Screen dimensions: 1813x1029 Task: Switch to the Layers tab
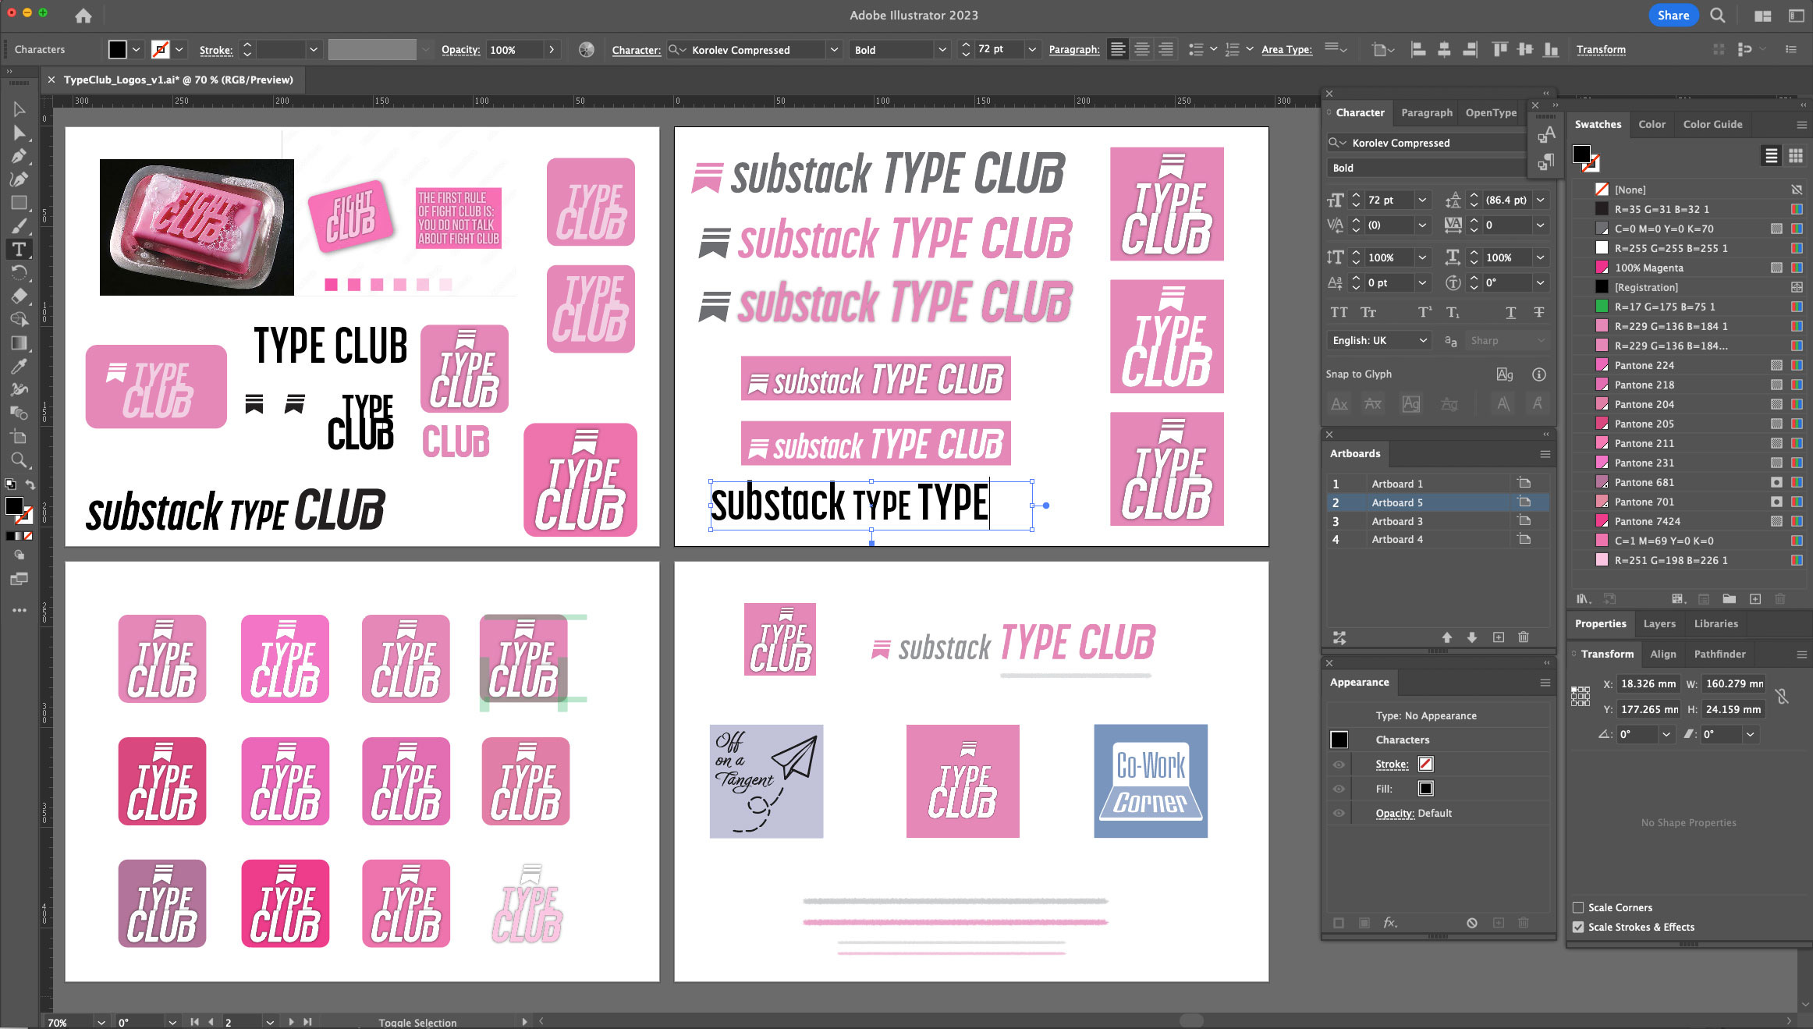(1659, 623)
